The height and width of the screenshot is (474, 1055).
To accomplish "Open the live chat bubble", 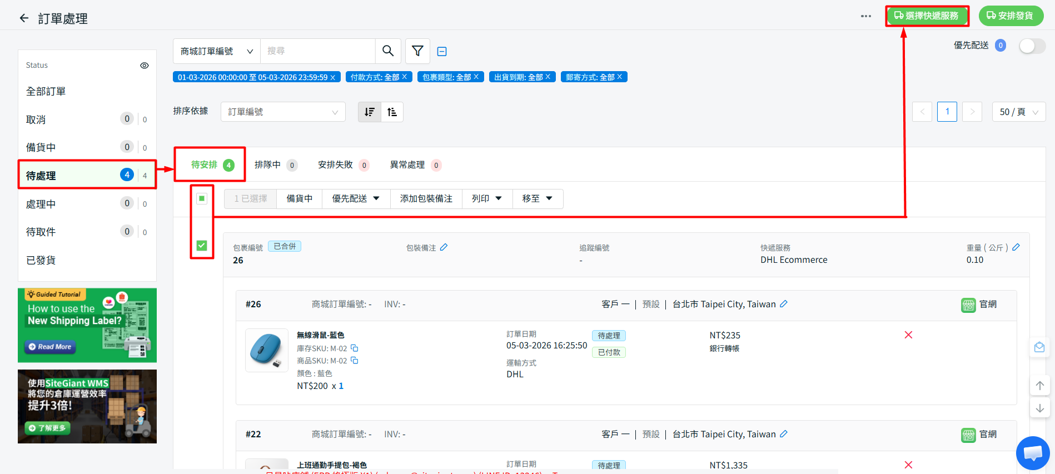I will 1032,453.
